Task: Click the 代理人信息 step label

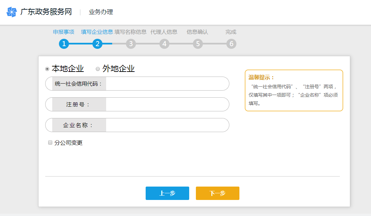Action: coord(164,32)
